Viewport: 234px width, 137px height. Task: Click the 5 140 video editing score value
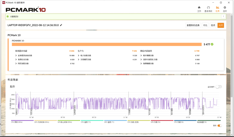click(x=197, y=64)
